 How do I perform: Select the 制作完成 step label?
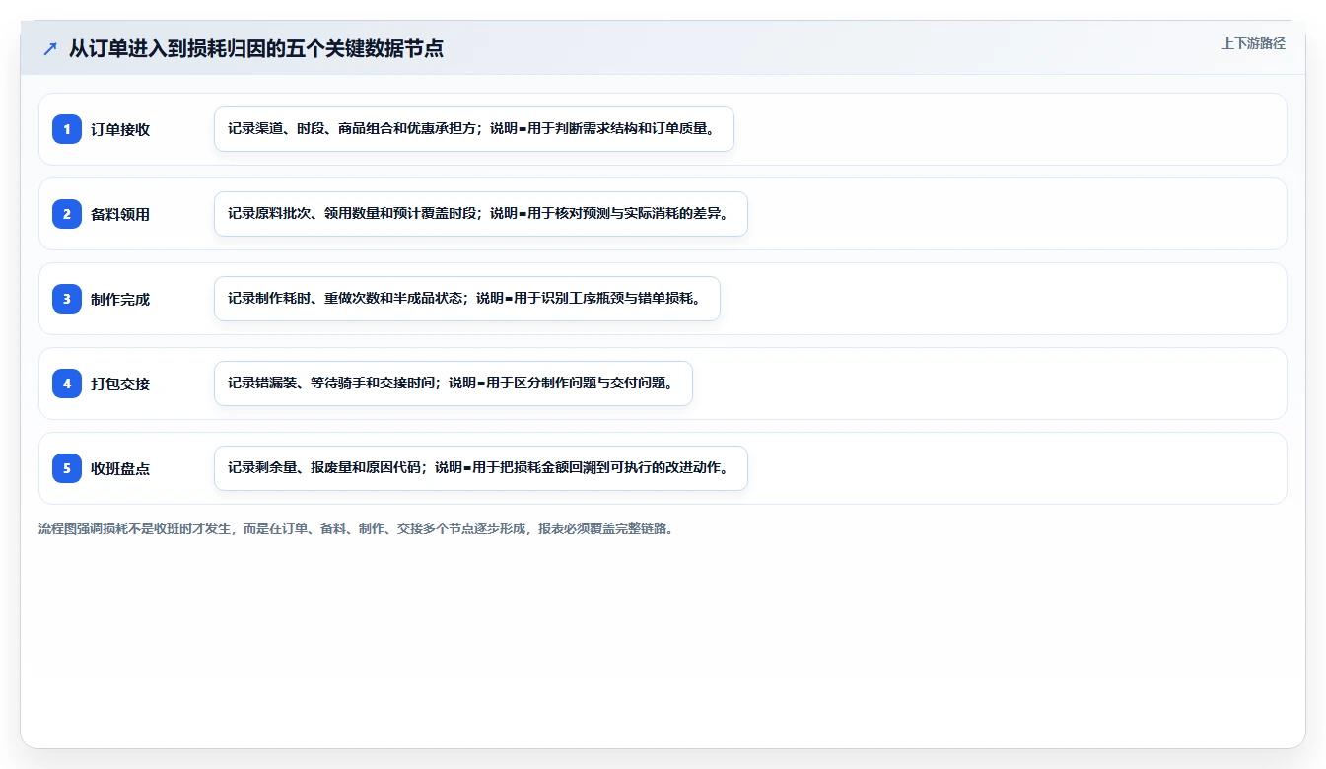click(120, 299)
